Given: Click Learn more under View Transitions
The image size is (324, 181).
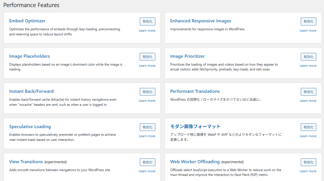Looking at the screenshot, I should (x=147, y=171).
